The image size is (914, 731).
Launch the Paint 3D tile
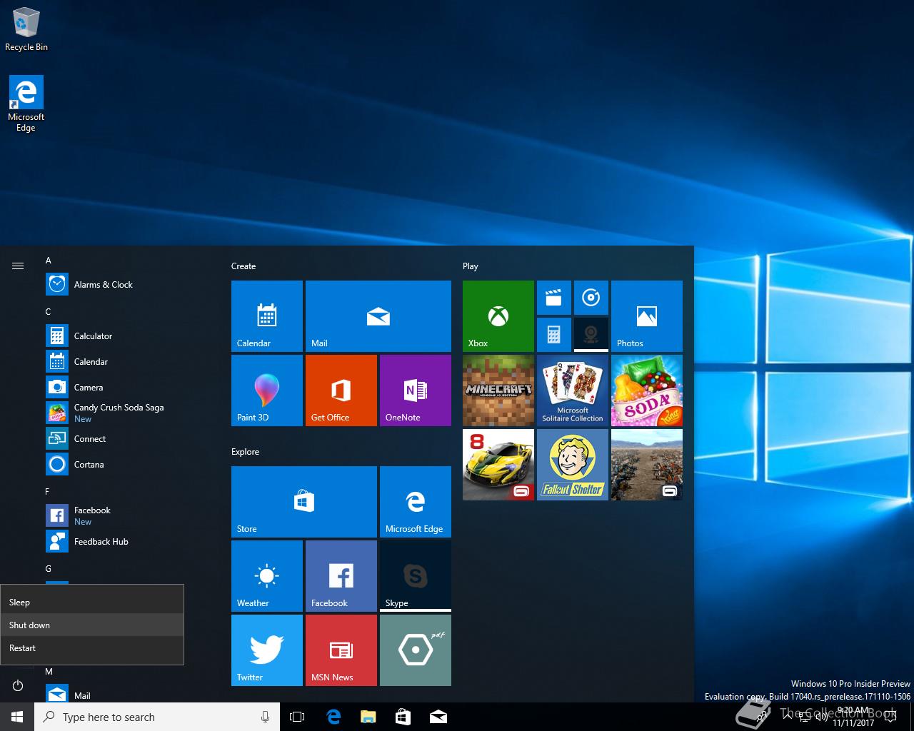pos(267,390)
